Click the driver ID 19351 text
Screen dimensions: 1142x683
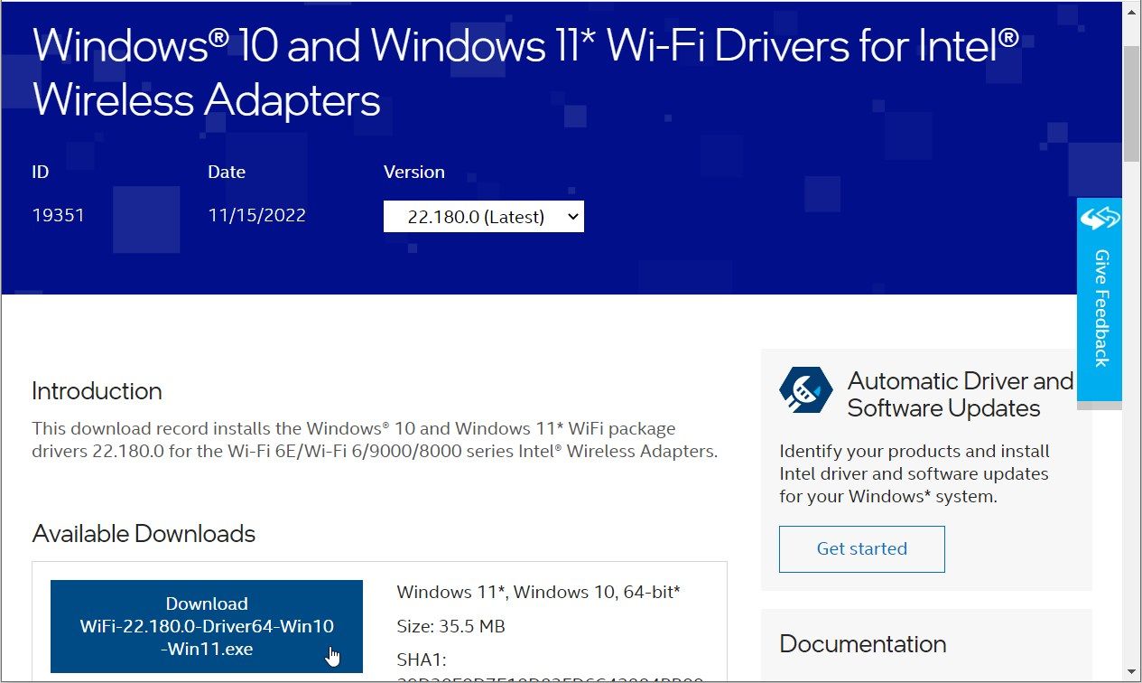pos(58,216)
